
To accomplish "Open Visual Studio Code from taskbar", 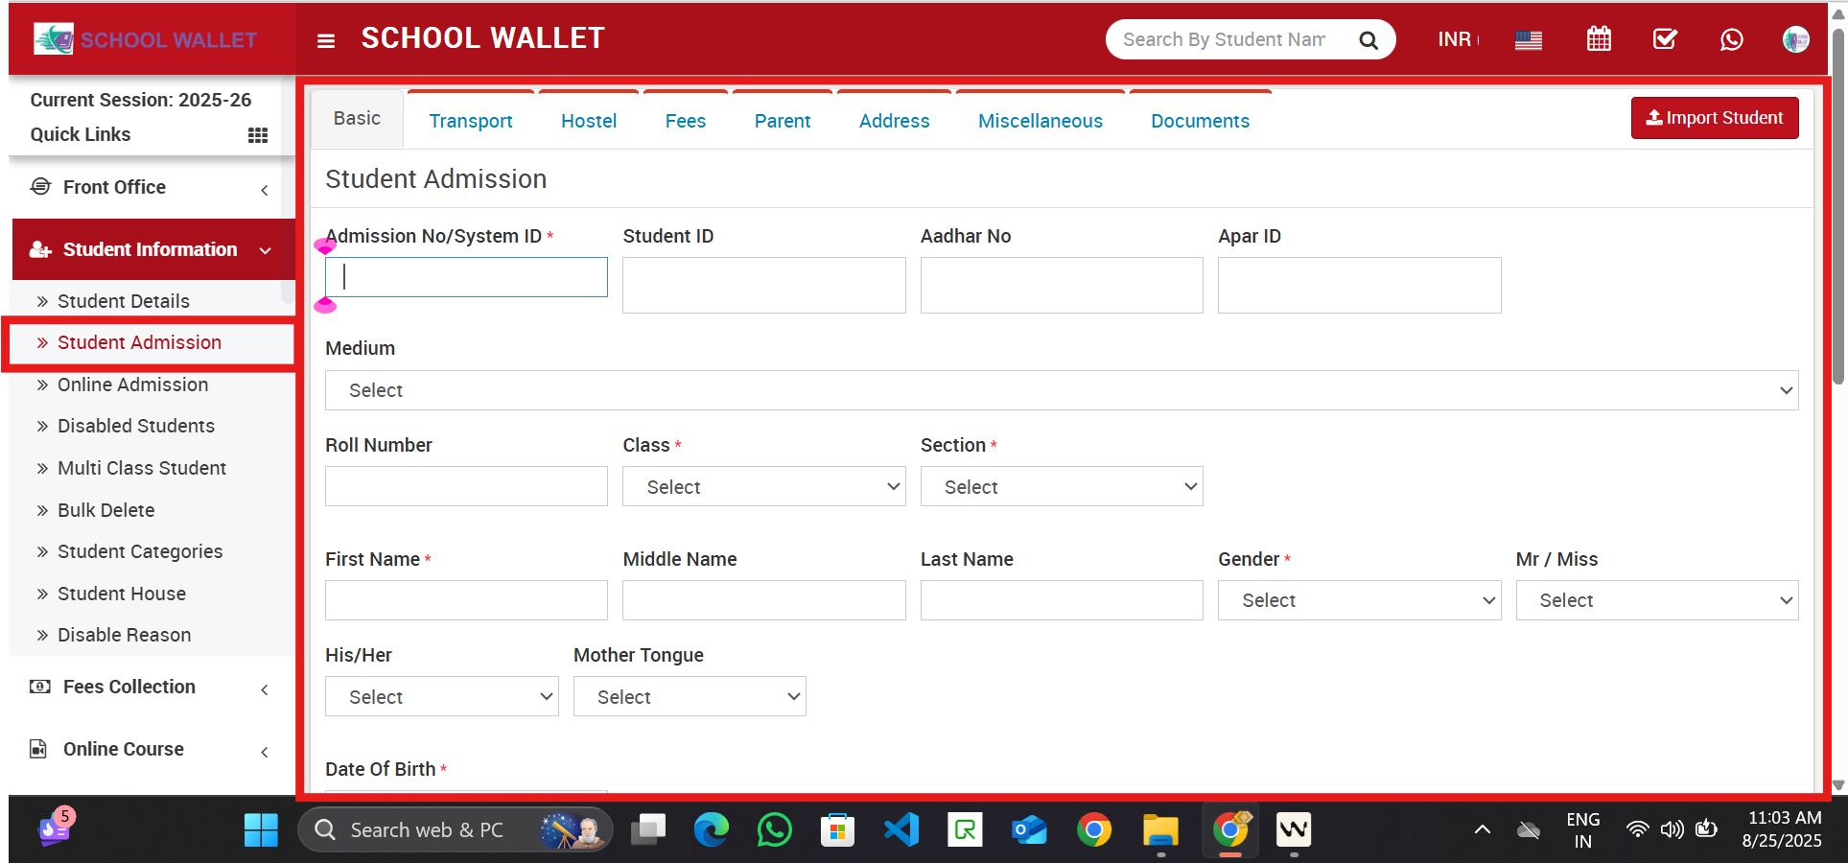I will (901, 829).
